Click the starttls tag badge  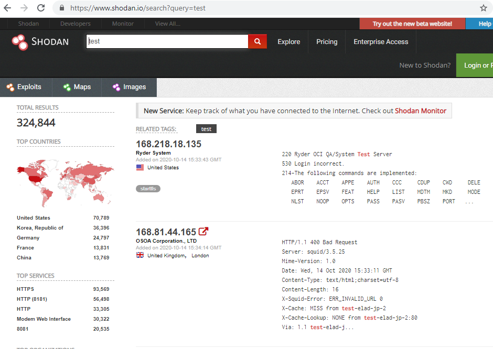point(148,189)
